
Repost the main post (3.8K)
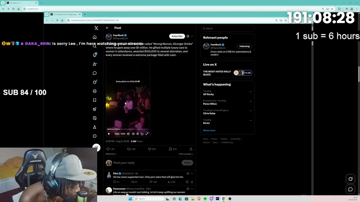tap(131, 149)
